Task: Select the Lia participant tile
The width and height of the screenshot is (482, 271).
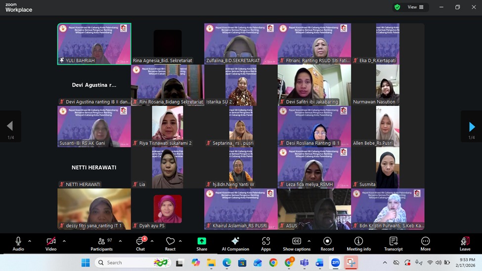Action: tap(168, 168)
